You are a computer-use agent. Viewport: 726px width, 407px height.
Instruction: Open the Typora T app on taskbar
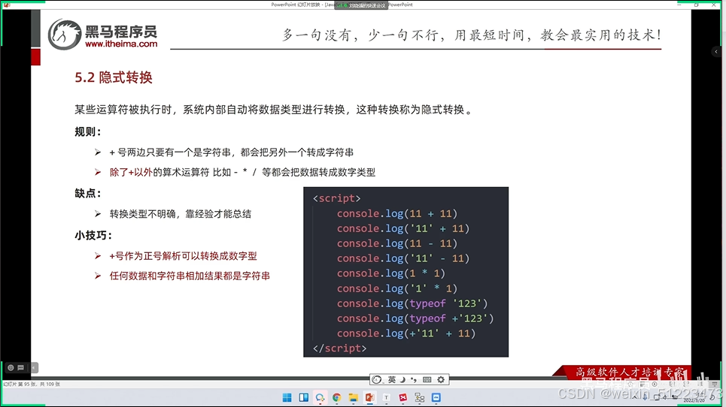click(x=386, y=398)
